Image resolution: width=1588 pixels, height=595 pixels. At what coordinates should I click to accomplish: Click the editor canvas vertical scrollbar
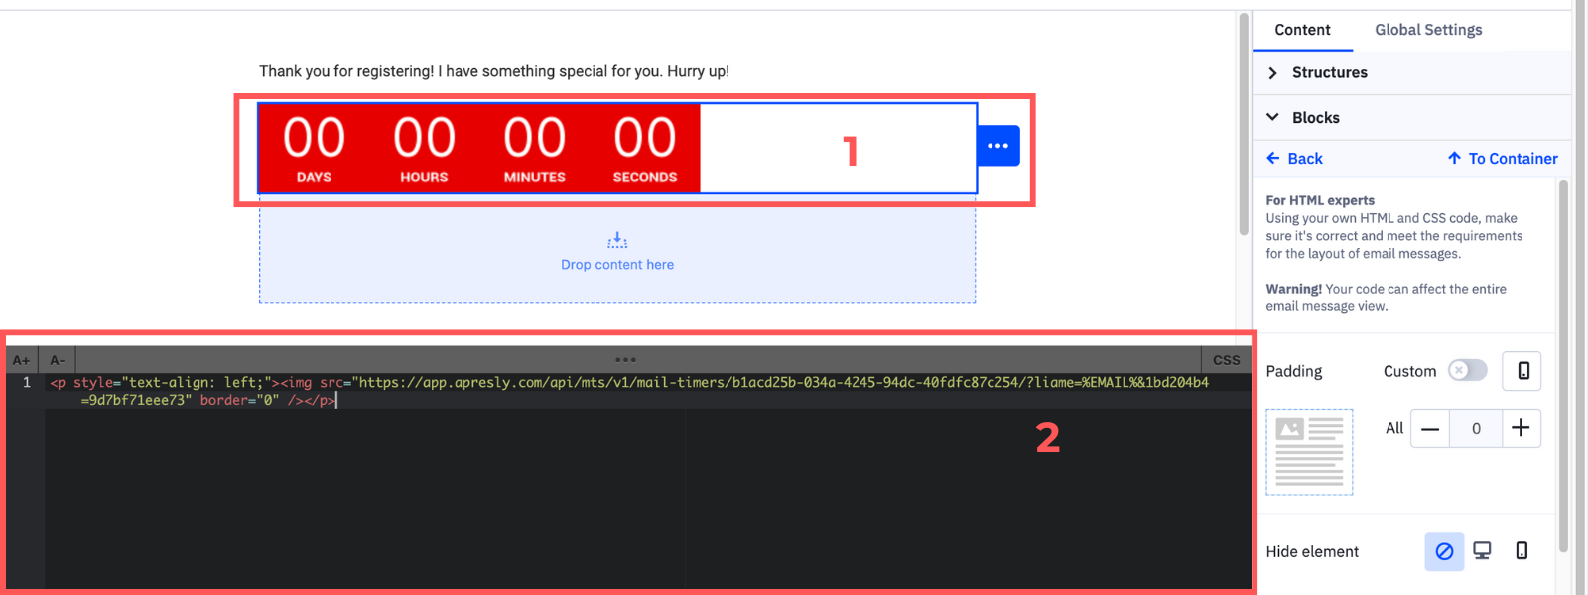pos(1244,124)
